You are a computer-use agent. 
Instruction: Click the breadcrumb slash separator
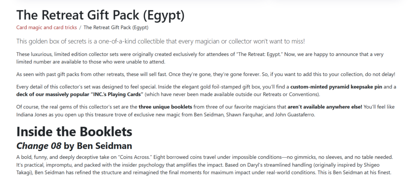pyautogui.click(x=80, y=28)
